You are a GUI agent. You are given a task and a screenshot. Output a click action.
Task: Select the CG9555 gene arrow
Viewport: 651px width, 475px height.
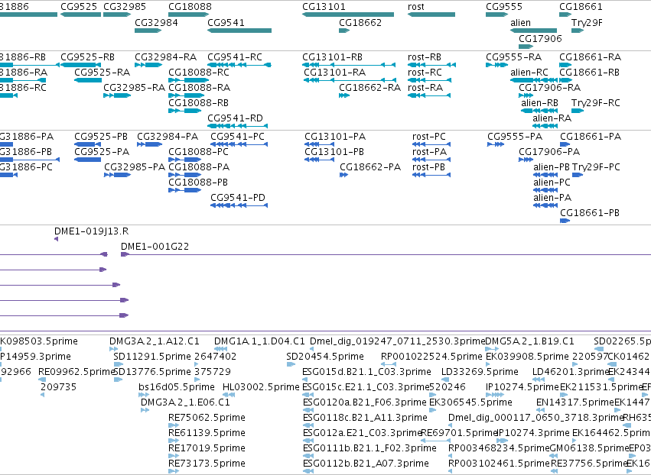pyautogui.click(x=496, y=15)
